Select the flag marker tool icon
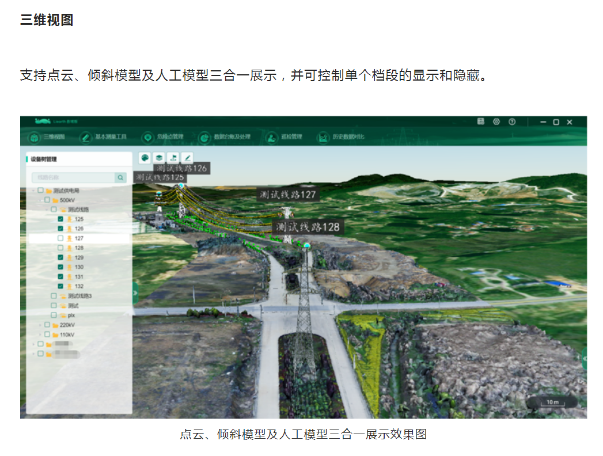Screen dimensions: 603x456 (173, 158)
